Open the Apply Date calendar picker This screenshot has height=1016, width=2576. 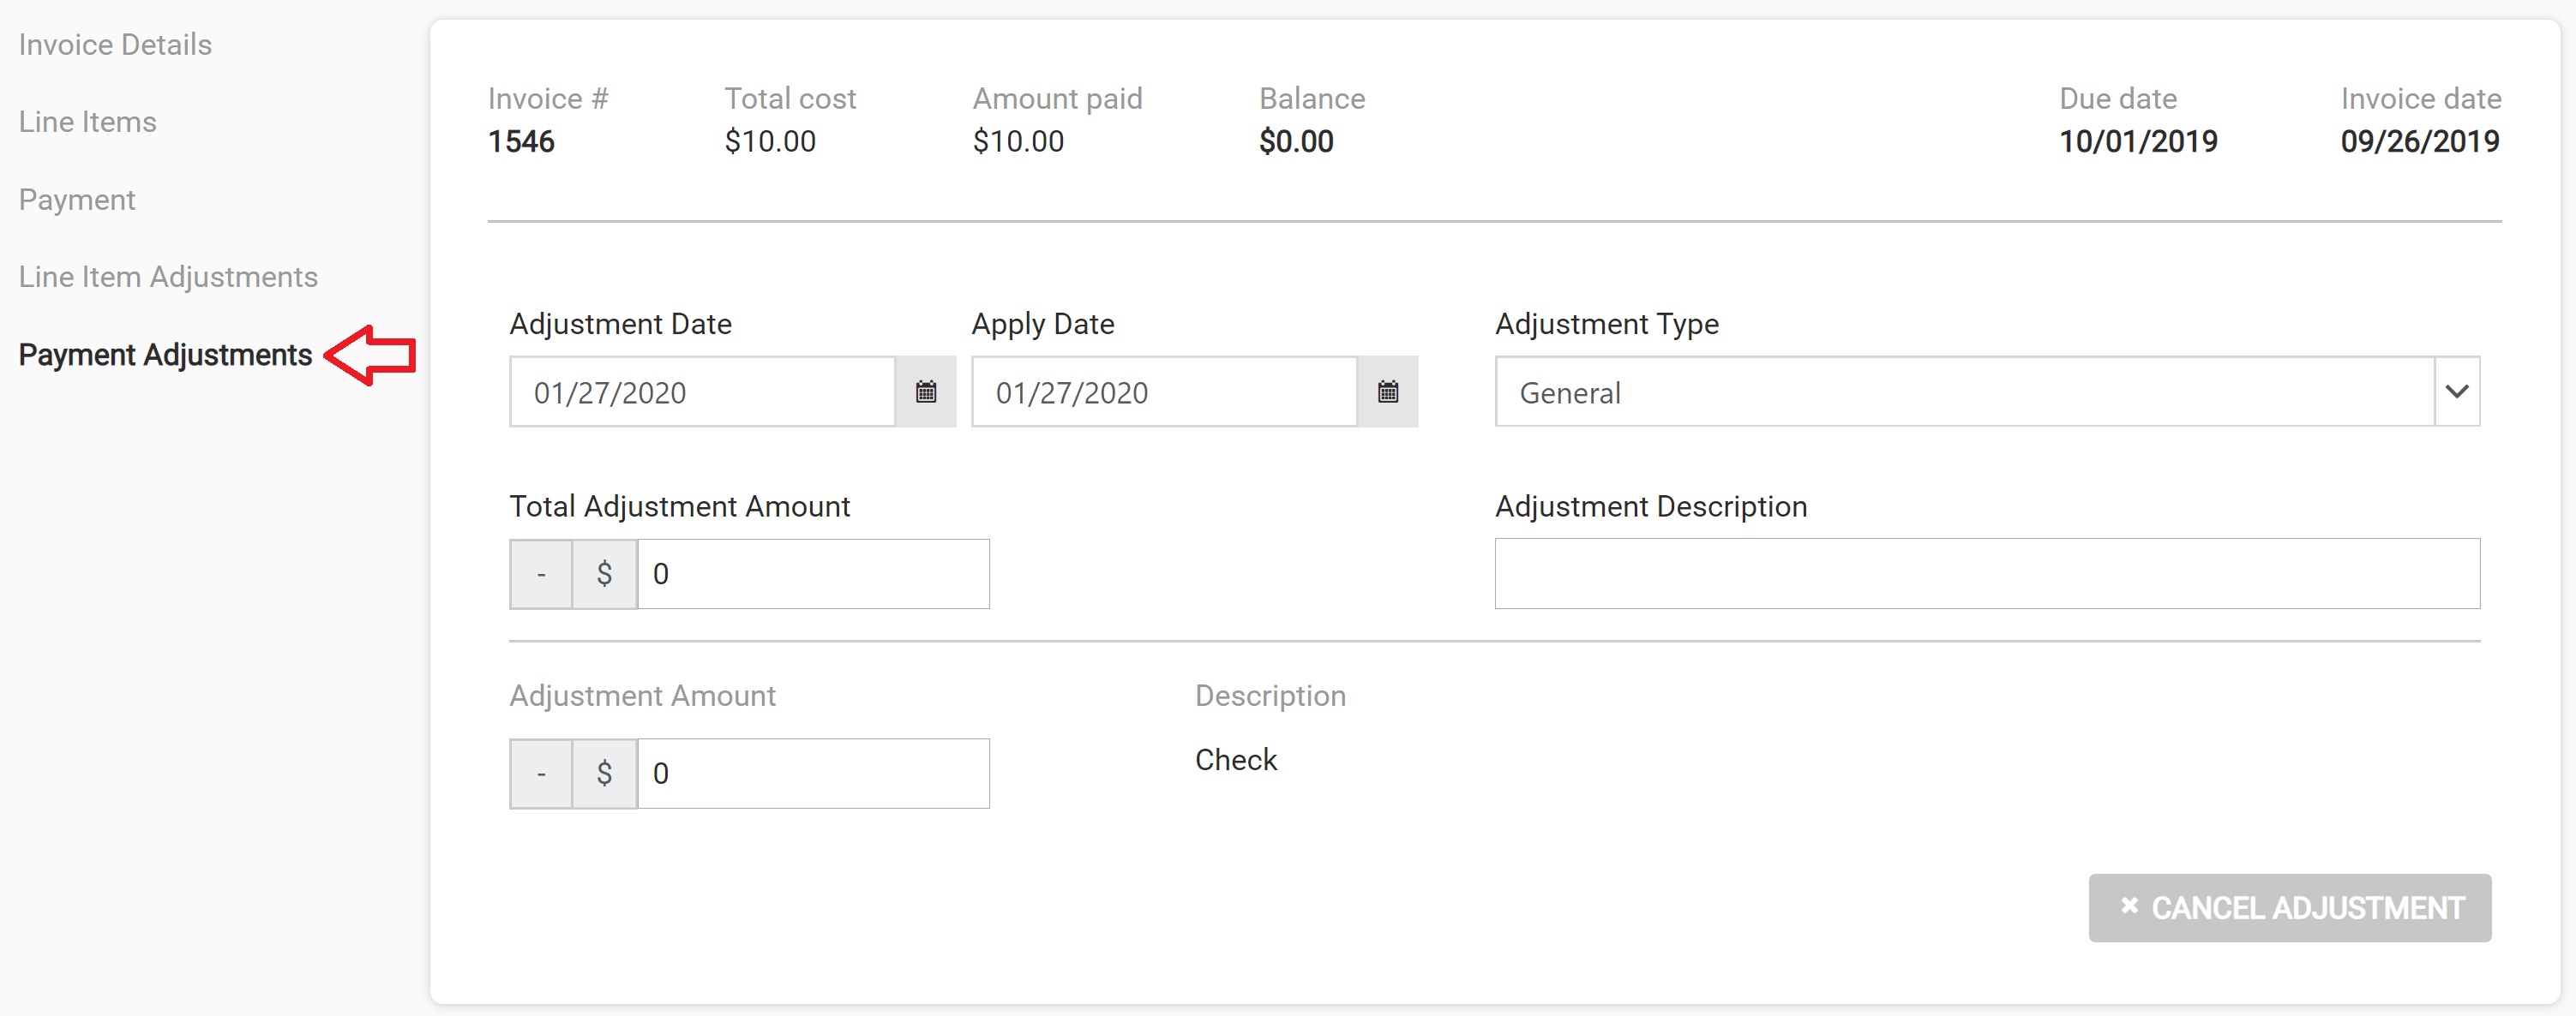[1388, 391]
